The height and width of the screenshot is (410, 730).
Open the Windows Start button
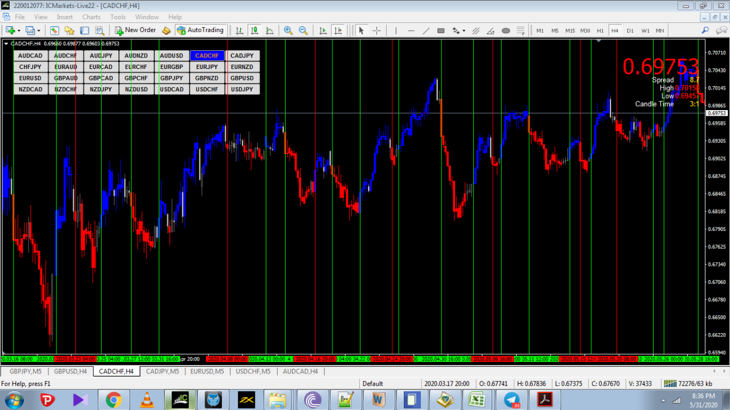point(14,400)
